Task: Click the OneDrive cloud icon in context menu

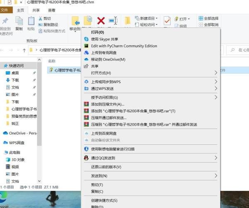Action: click(86, 59)
